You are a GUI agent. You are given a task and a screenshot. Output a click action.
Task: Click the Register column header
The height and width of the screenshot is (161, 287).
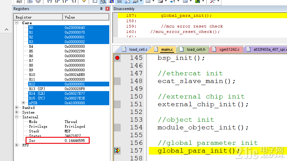38,17
